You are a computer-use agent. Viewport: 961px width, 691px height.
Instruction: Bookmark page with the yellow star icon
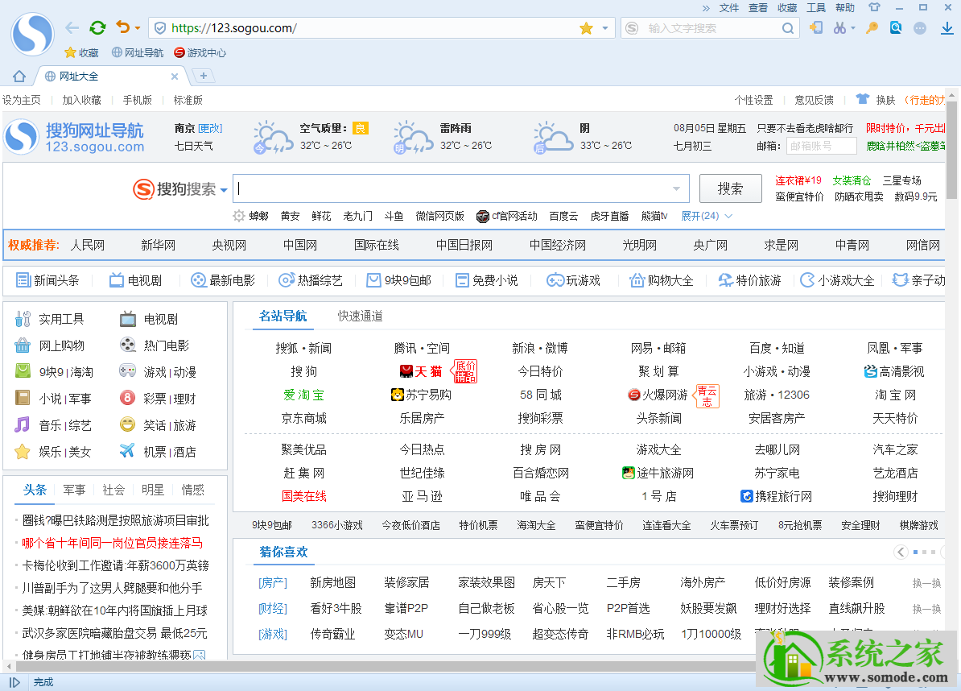[587, 28]
